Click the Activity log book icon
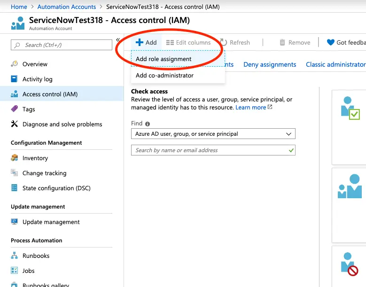This screenshot has height=287, width=366. [x=14, y=79]
